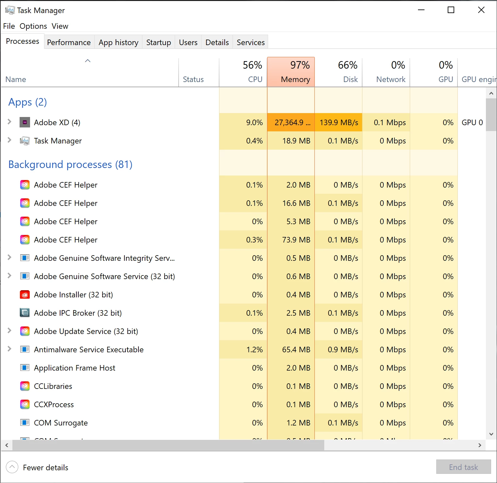Click the CCLibraries process icon
497x483 pixels.
point(25,386)
